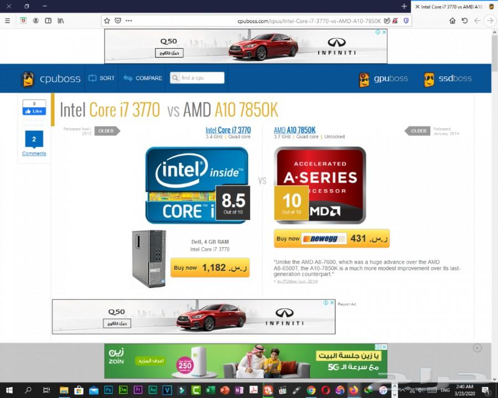Screen dimensions: 498x398
Task: Navigate back in browser history
Action: [x=477, y=20]
